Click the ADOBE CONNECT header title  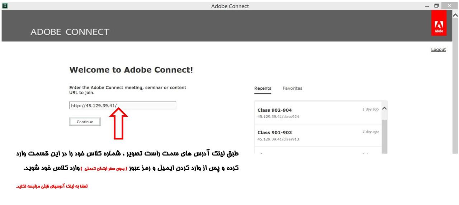click(x=70, y=32)
